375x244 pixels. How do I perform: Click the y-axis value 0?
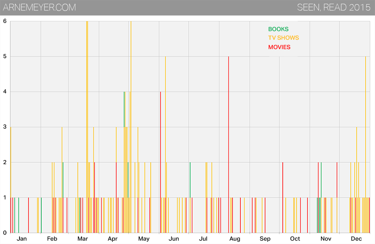coord(5,233)
